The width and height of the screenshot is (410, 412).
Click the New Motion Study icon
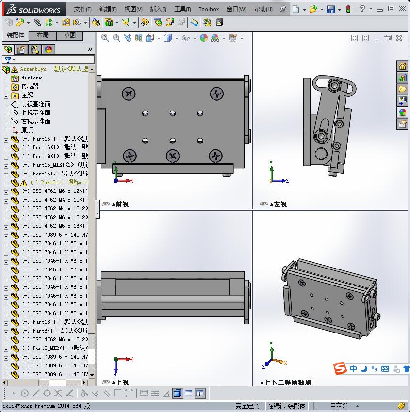pos(145,22)
